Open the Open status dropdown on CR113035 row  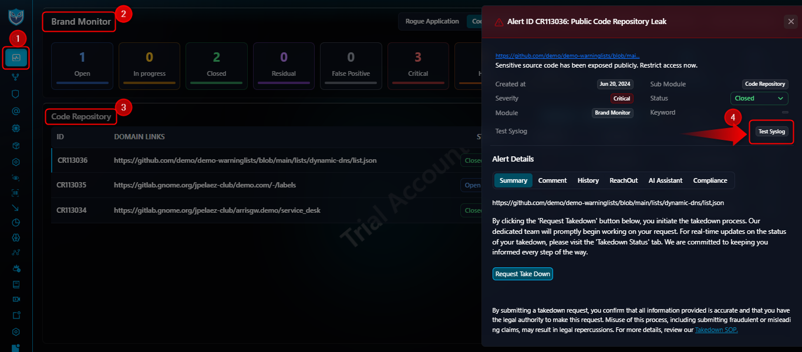[x=471, y=185]
